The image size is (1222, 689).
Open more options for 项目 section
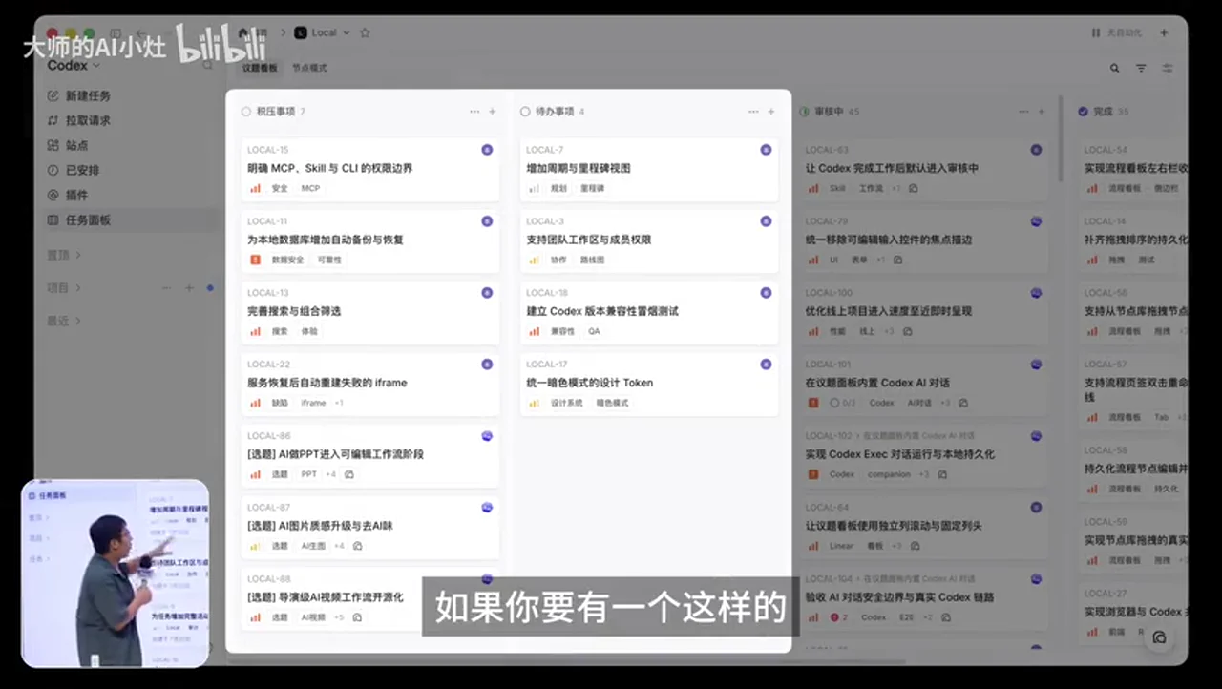[x=167, y=287]
